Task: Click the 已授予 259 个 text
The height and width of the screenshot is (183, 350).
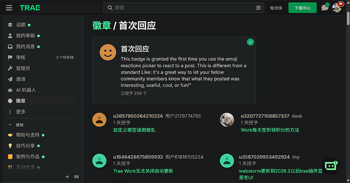Action: coord(134,94)
